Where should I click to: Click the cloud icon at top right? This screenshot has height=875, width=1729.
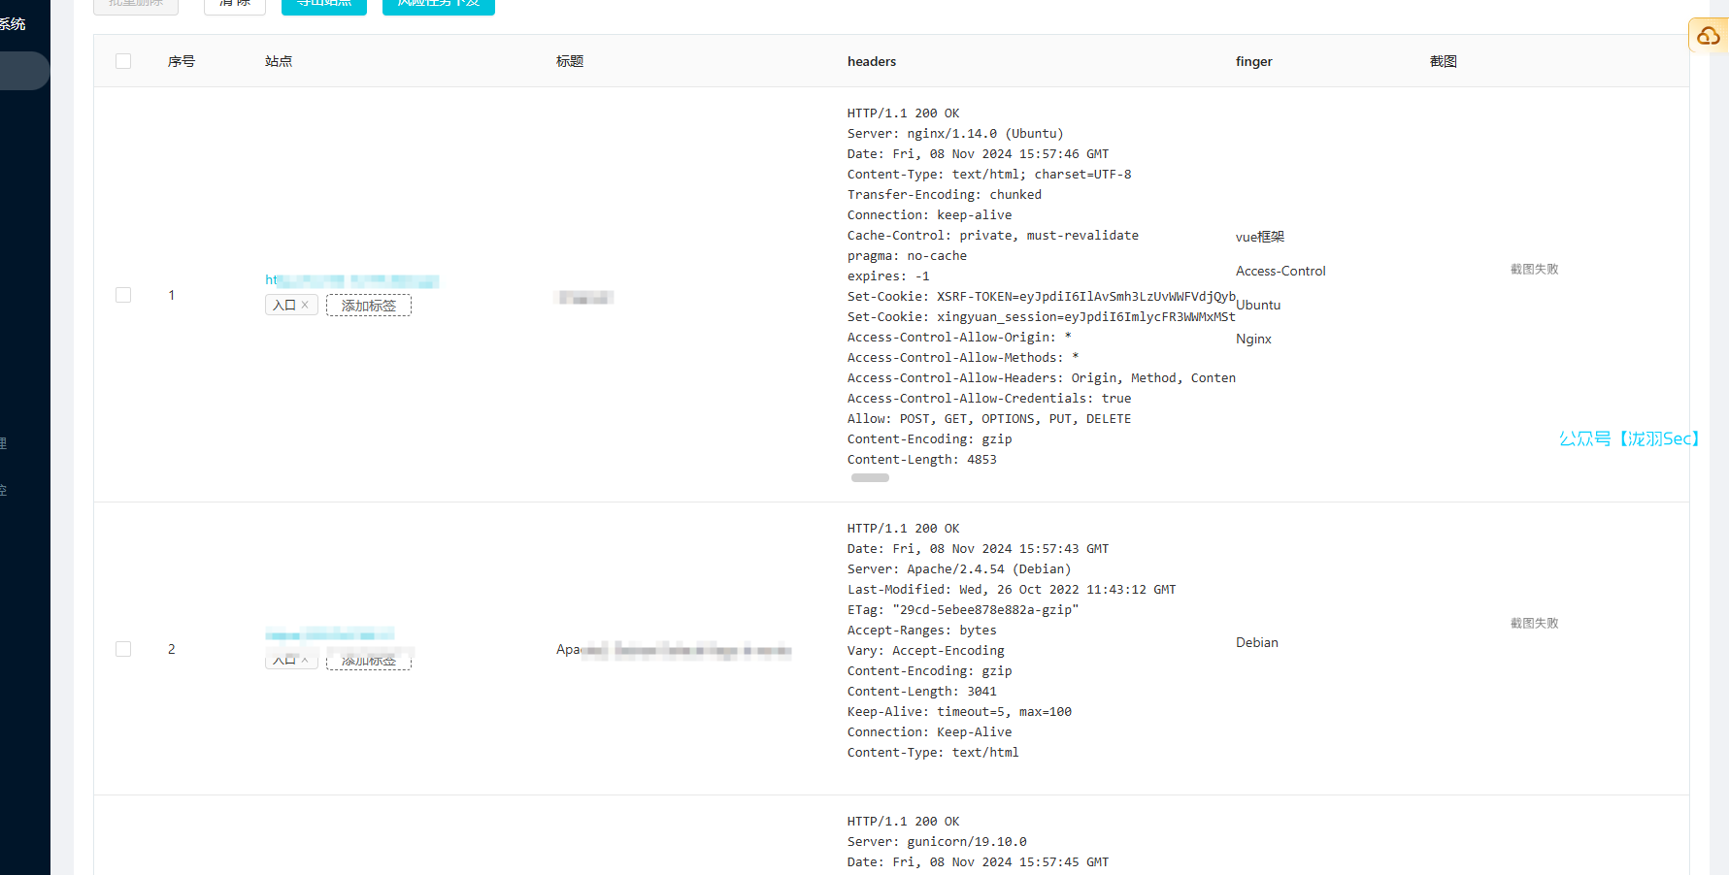click(x=1708, y=36)
